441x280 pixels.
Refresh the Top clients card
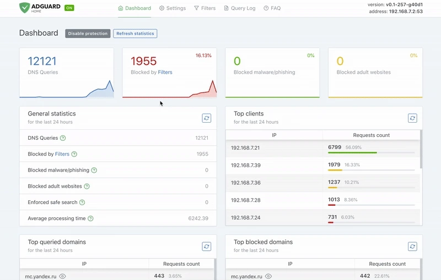click(412, 118)
